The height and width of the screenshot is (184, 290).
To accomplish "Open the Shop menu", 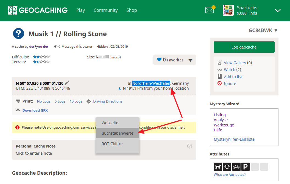I will point(132,10).
